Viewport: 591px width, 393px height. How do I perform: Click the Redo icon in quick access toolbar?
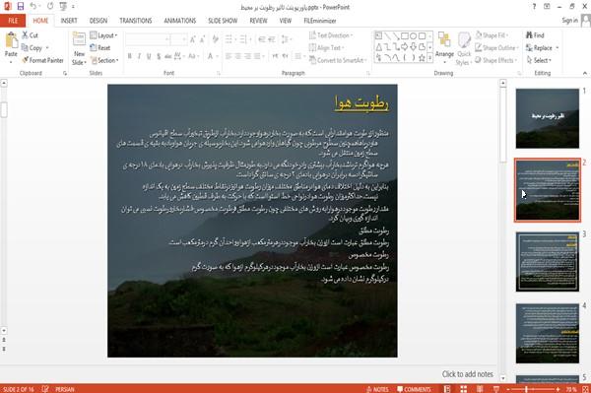[50, 6]
